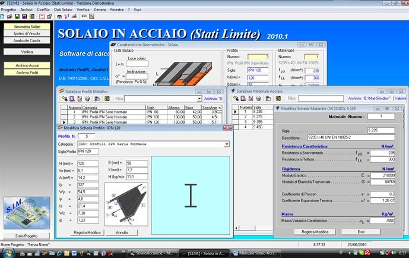
Task: Switch to Manuale Solaio Acc taskbar window
Action: point(256,253)
